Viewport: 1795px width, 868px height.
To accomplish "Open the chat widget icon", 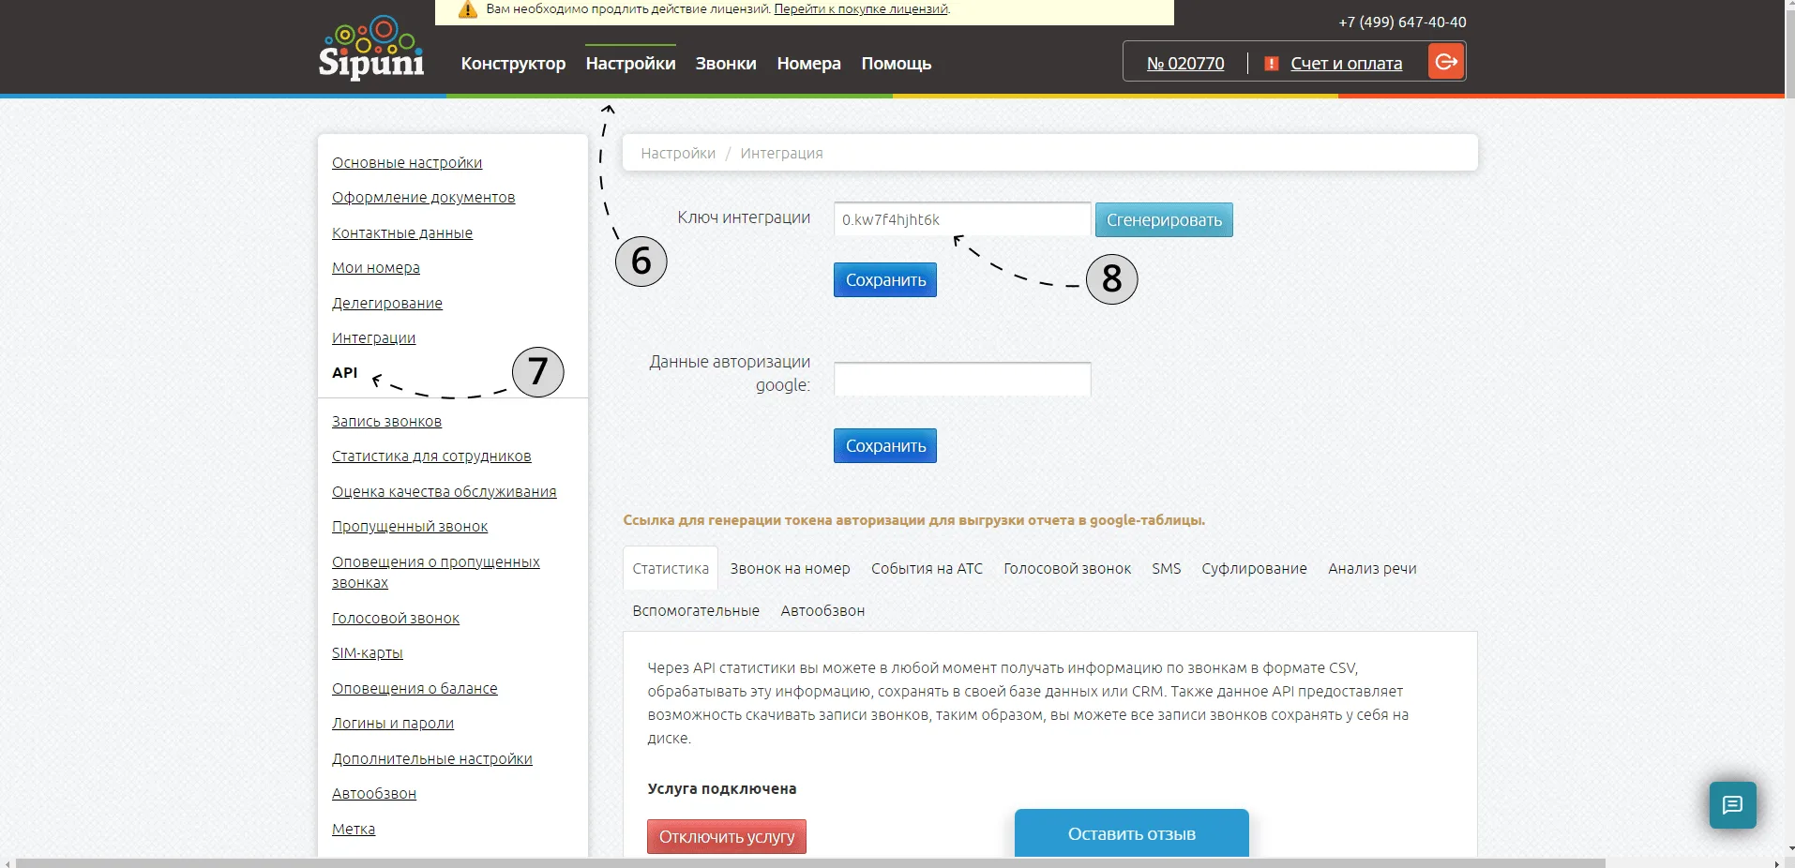I will click(x=1732, y=805).
